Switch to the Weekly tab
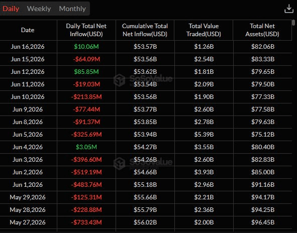The image size is (297, 233). [x=39, y=9]
